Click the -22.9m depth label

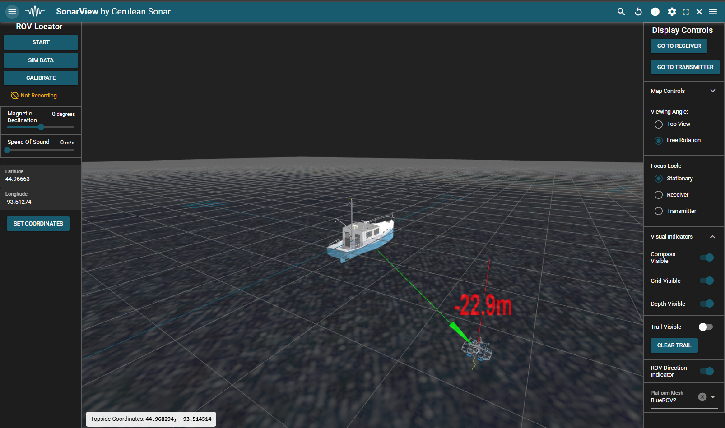pos(483,305)
